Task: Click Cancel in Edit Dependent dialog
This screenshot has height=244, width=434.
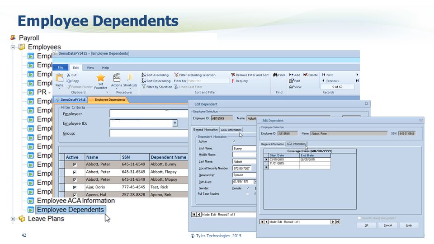Action: click(388, 225)
